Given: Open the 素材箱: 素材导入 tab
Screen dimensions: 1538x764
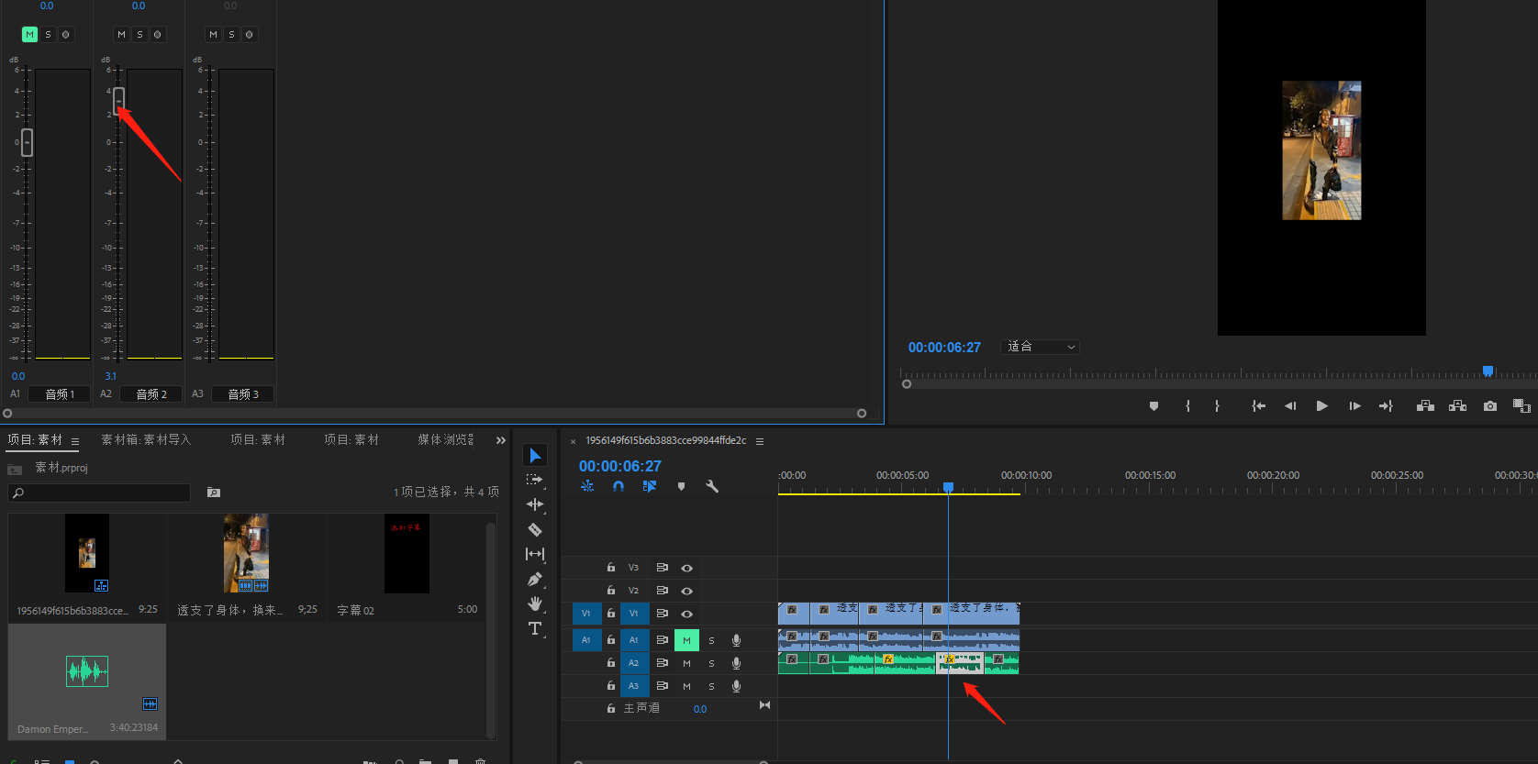Looking at the screenshot, I should click(146, 440).
